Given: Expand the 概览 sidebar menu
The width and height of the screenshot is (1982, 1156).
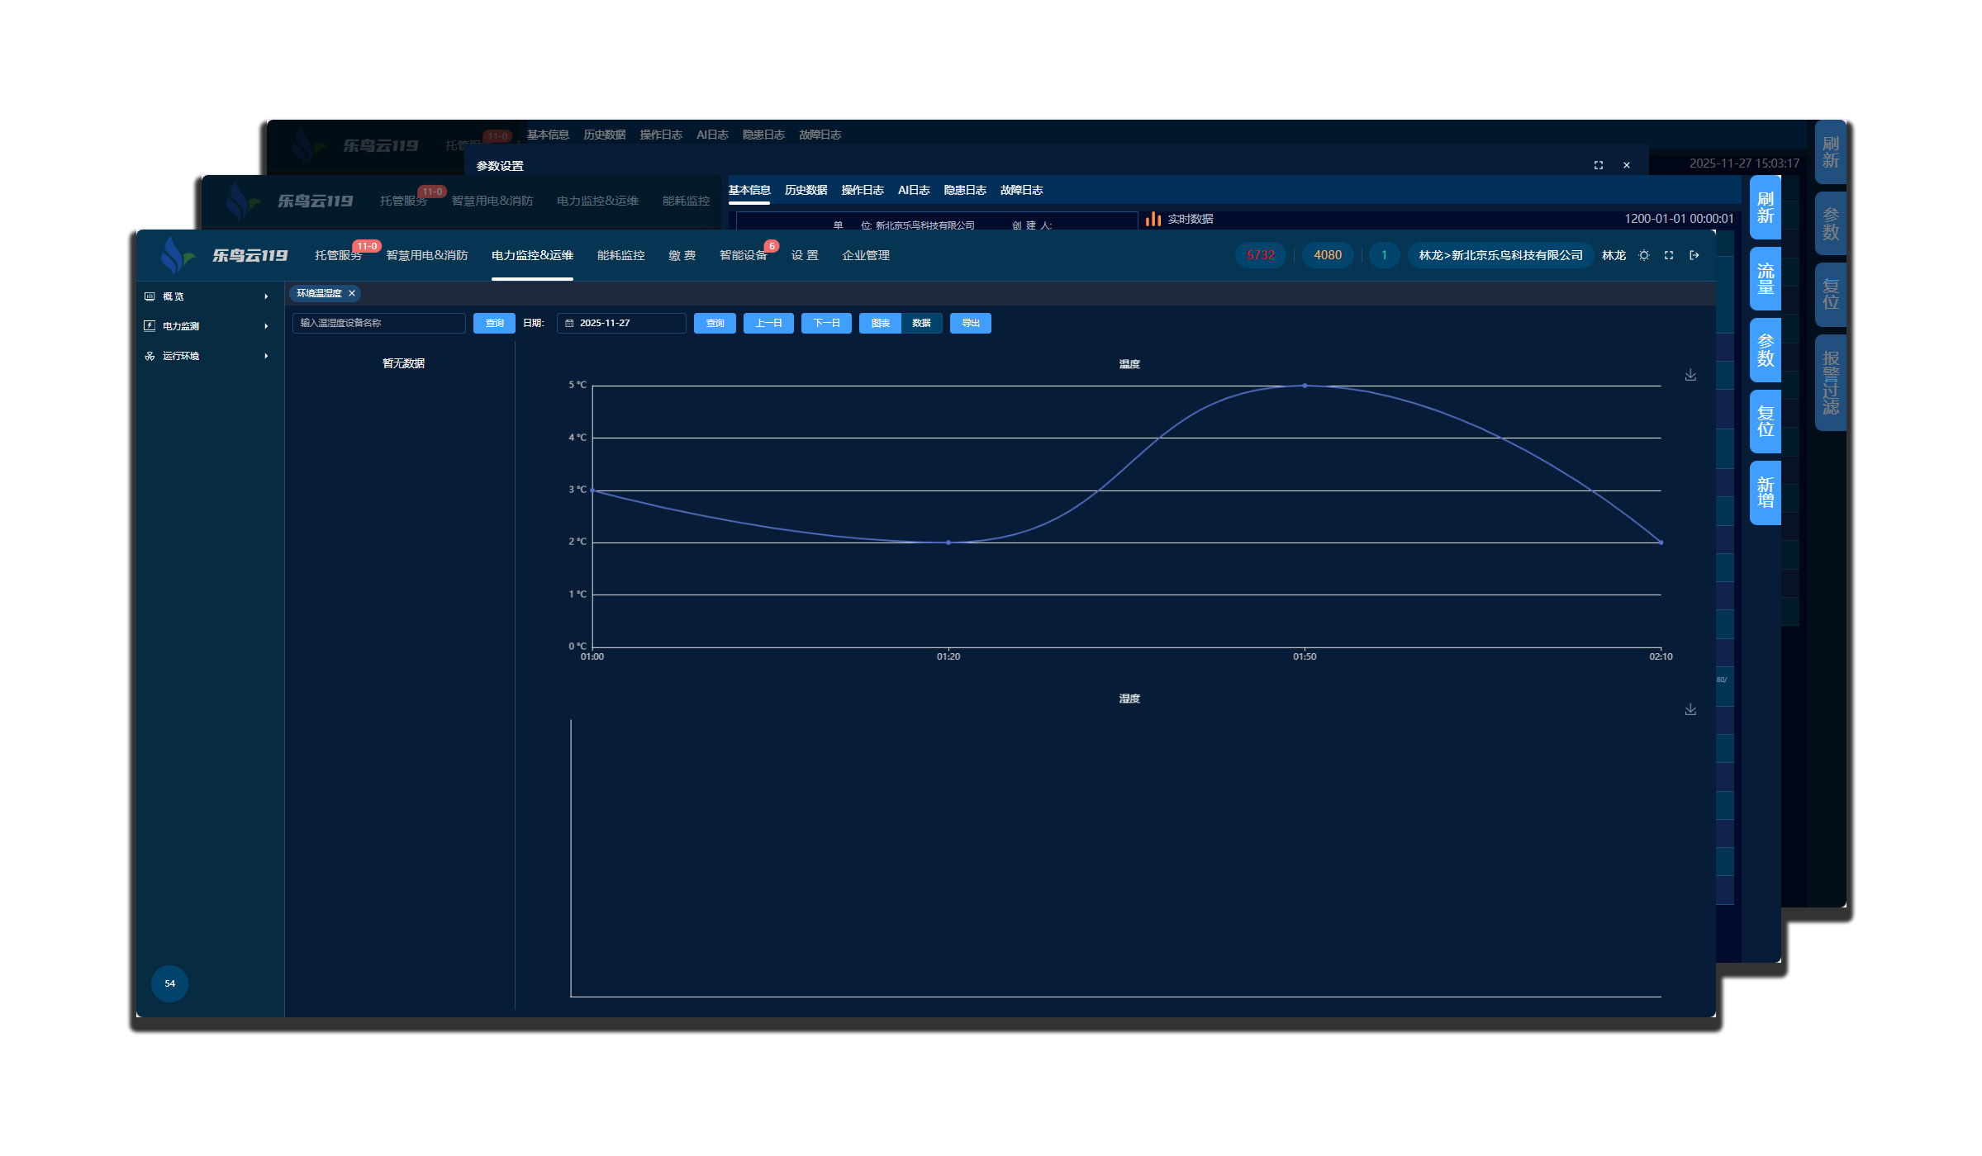Looking at the screenshot, I should point(208,297).
